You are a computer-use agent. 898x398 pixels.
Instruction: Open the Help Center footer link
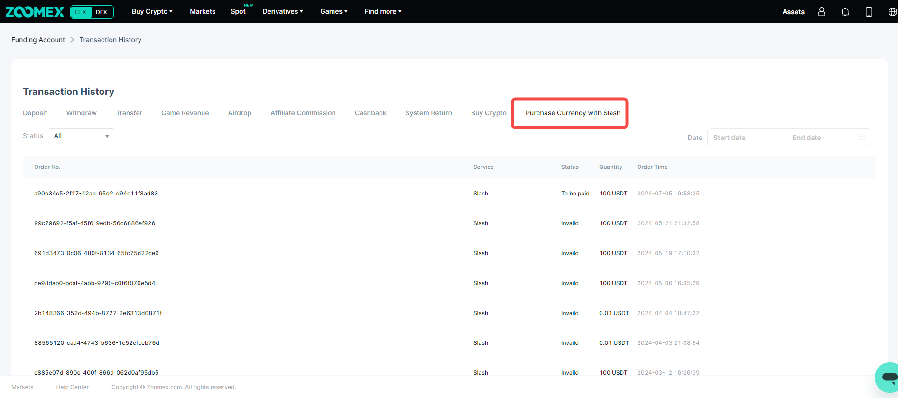(72, 387)
